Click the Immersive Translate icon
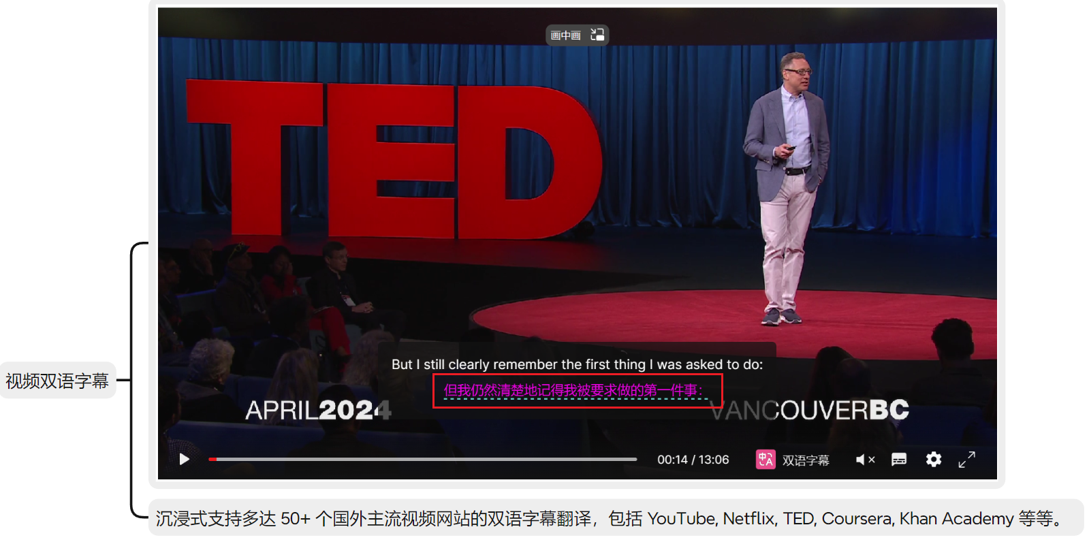 [766, 460]
